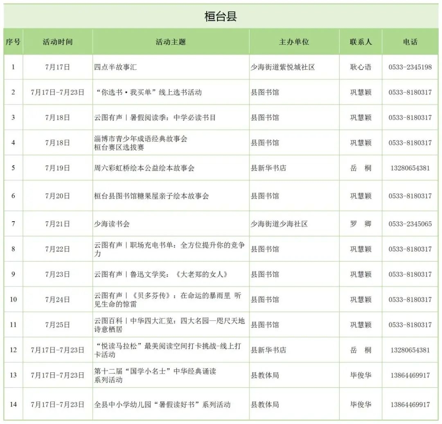This screenshot has width=442, height=424.
Task: Click the date '7月25日'
Action: pyautogui.click(x=58, y=325)
